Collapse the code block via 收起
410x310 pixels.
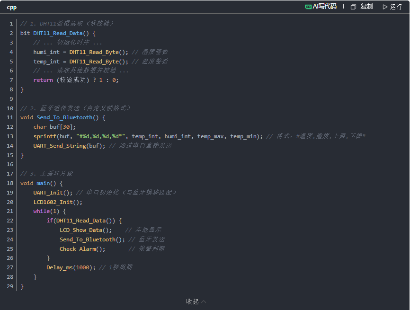point(196,301)
